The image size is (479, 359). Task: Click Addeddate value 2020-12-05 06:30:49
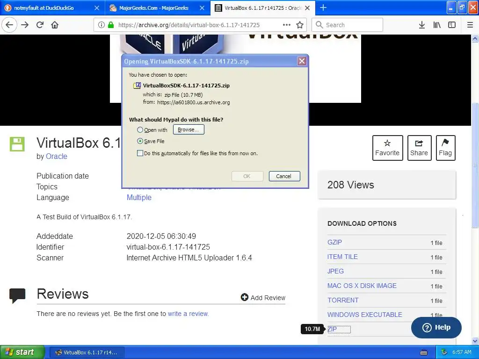pos(161,236)
